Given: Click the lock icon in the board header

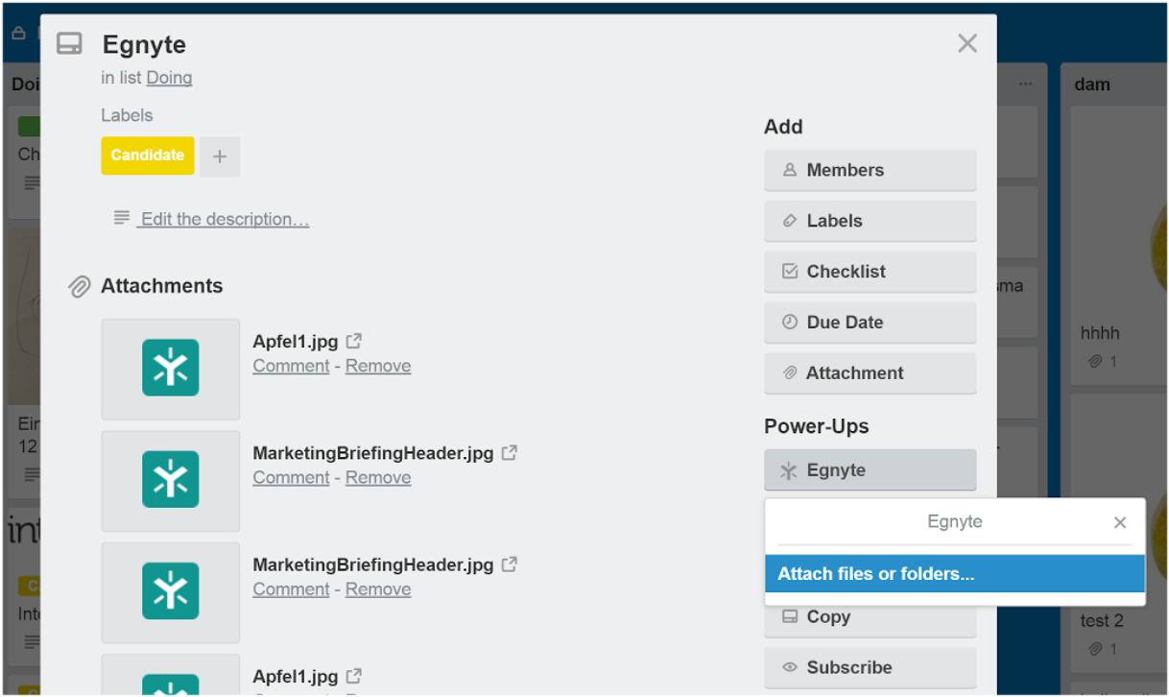Looking at the screenshot, I should coord(18,33).
